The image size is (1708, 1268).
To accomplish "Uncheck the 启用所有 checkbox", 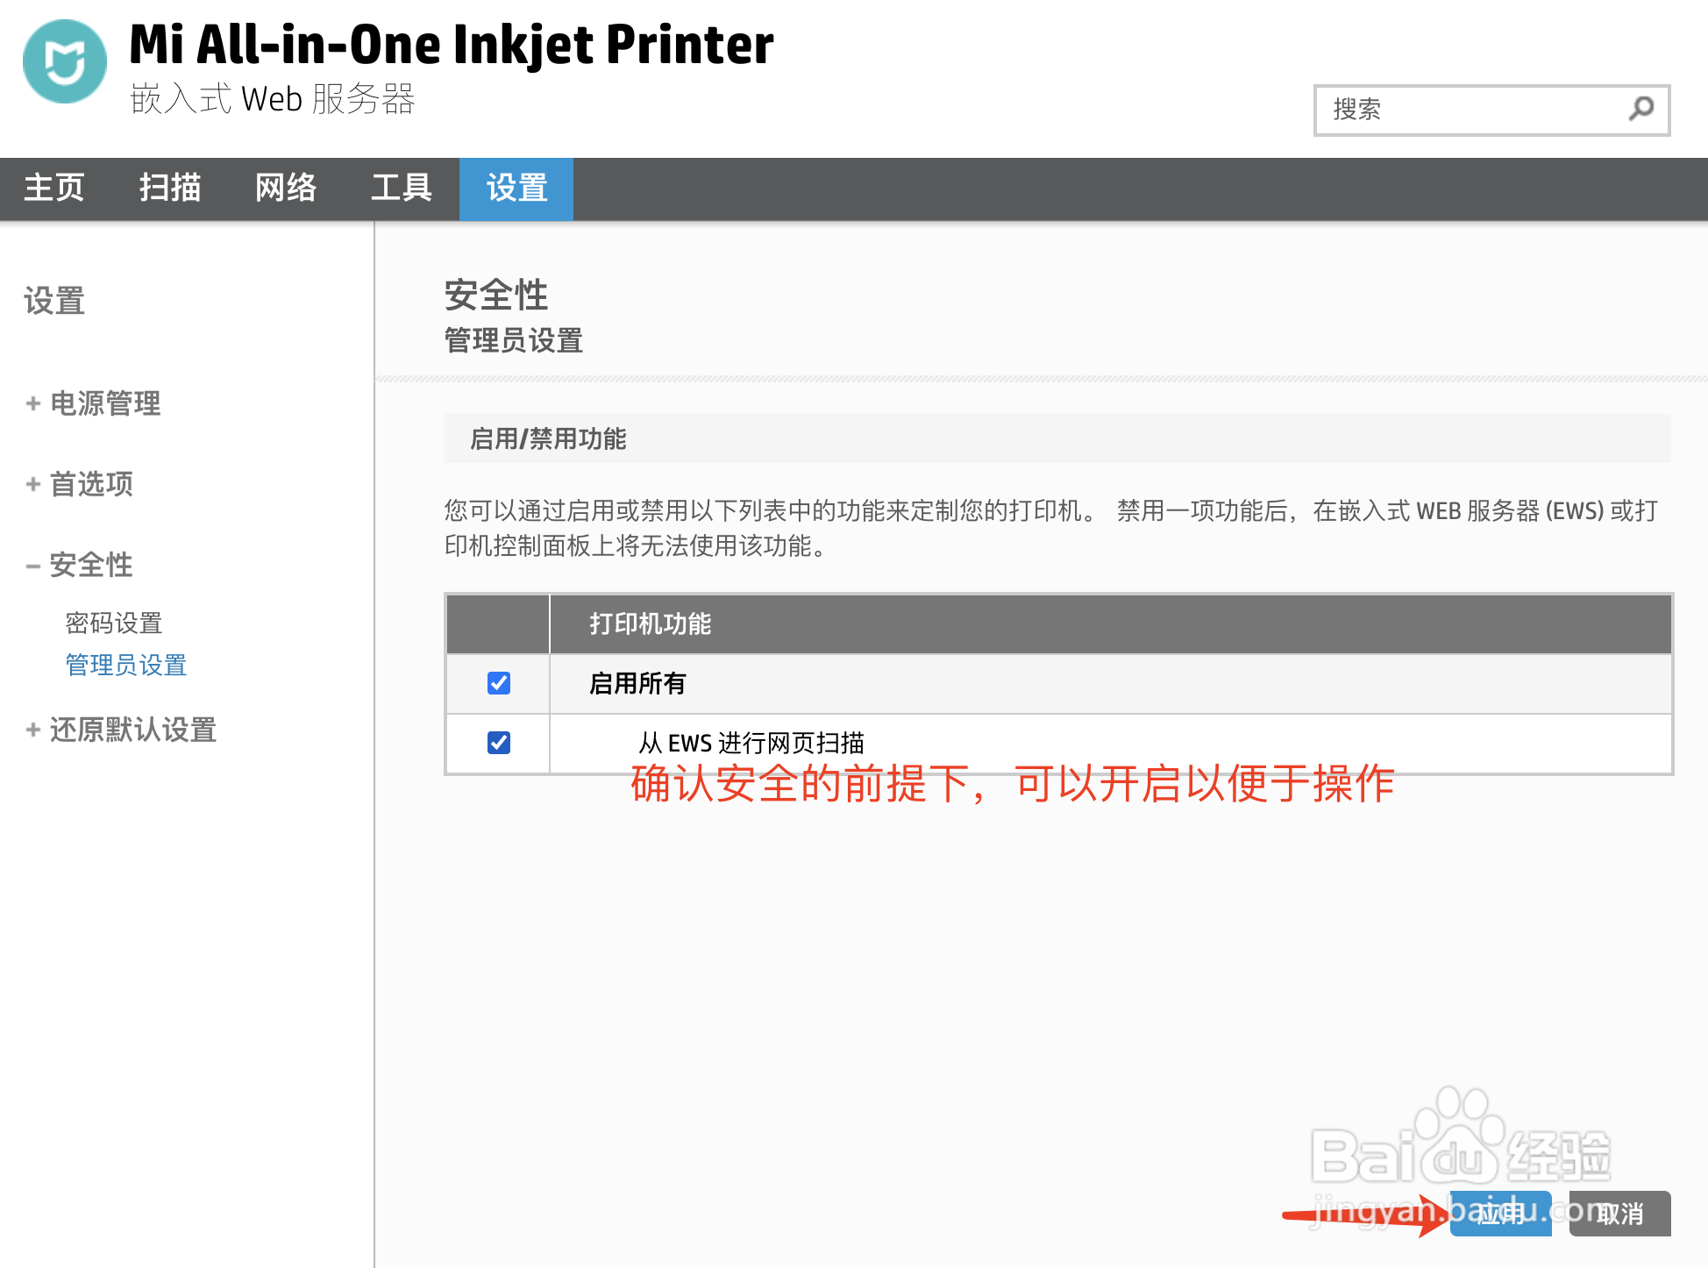I will 499,683.
